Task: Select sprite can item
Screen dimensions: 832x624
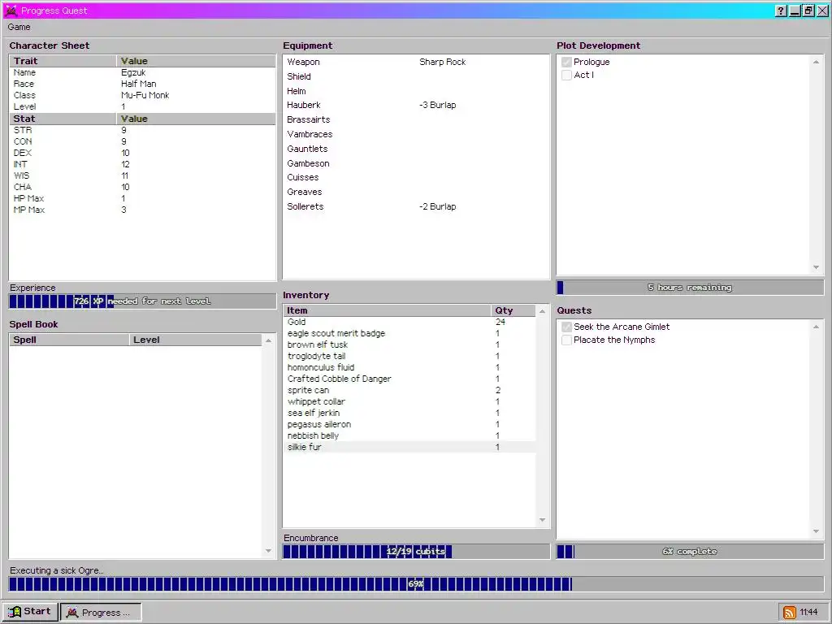Action: point(409,390)
